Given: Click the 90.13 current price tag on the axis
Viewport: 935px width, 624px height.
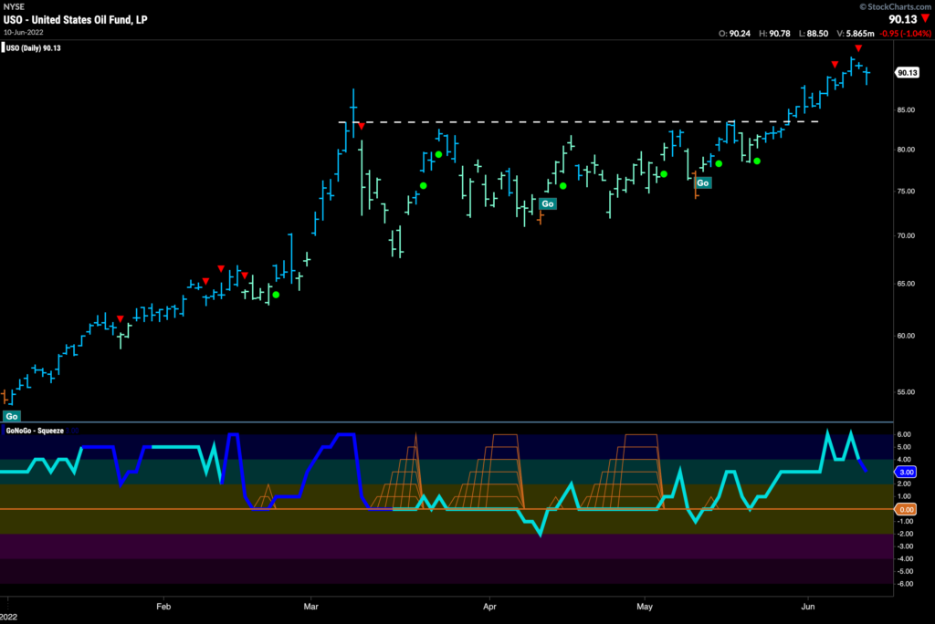Looking at the screenshot, I should pyautogui.click(x=908, y=73).
